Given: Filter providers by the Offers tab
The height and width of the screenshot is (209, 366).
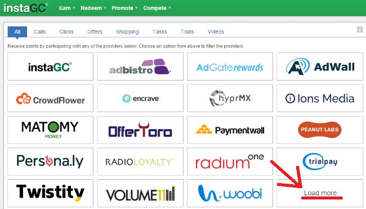Looking at the screenshot, I should (x=95, y=32).
